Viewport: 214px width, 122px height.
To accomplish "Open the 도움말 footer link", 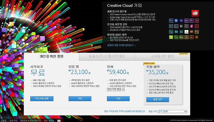I will 4,121.
